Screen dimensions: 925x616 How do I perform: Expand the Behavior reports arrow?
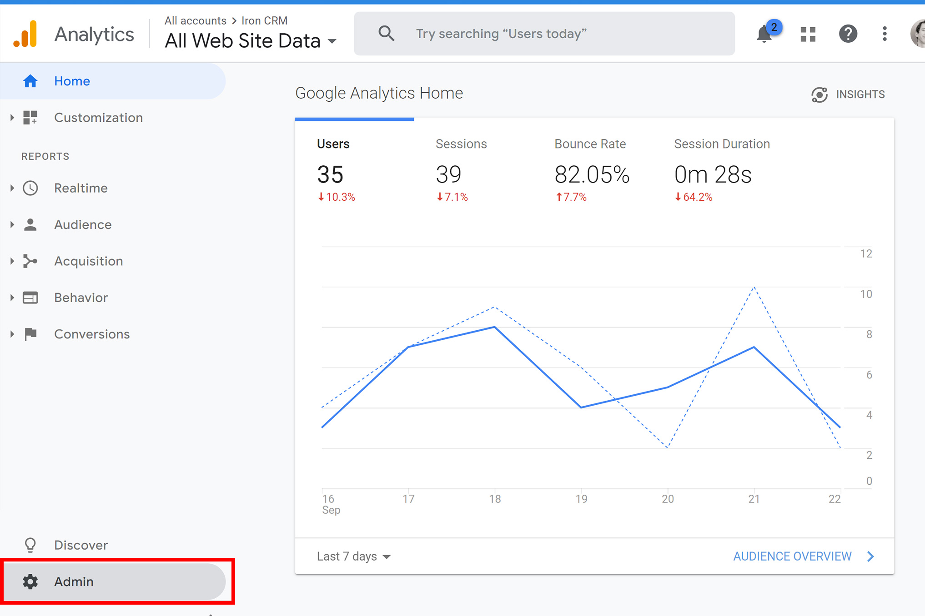[x=12, y=298]
